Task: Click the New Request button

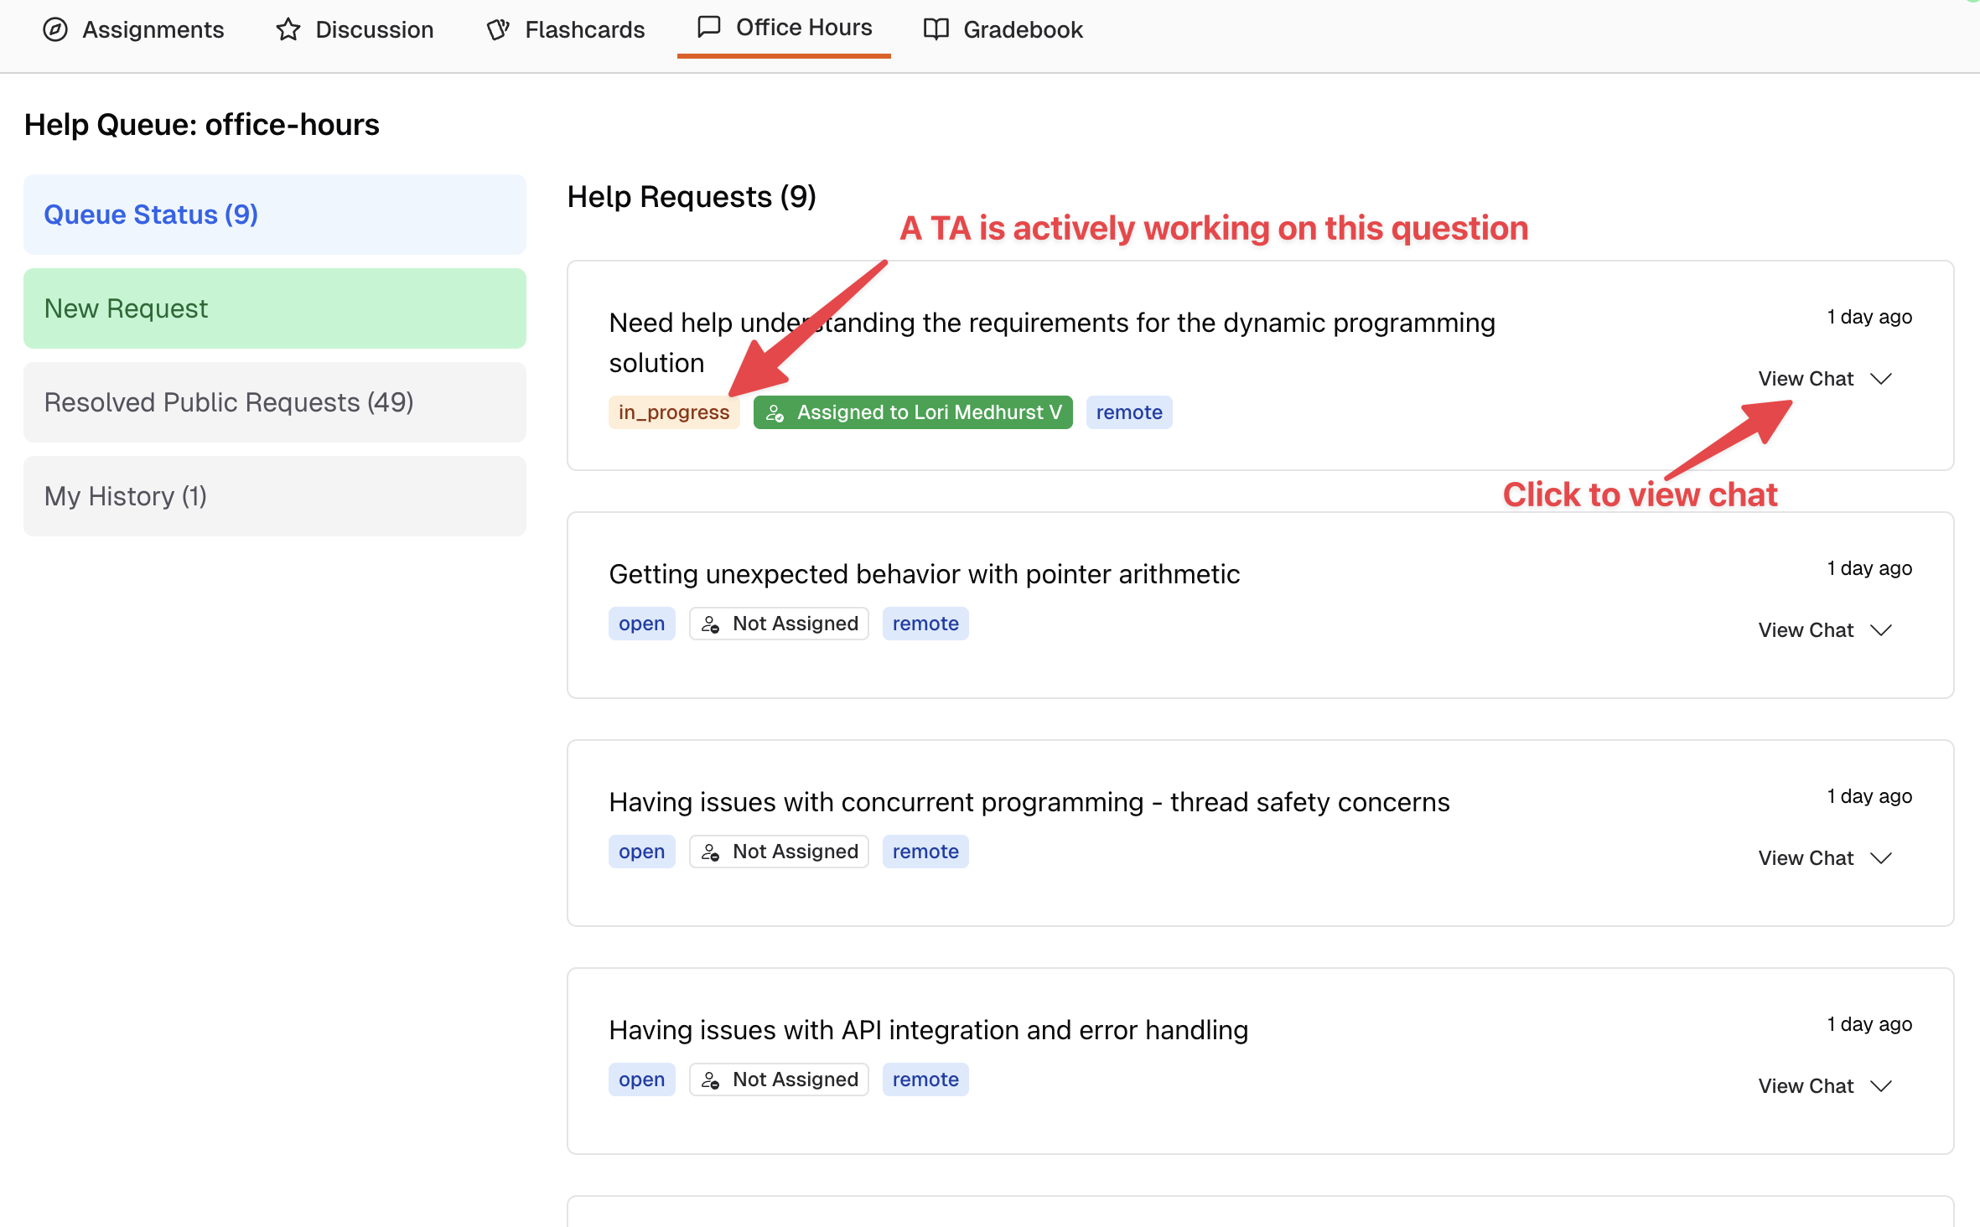Action: pos(274,308)
